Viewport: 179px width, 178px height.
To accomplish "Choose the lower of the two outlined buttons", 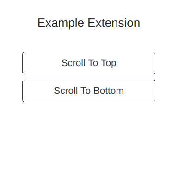I will 89,91.
